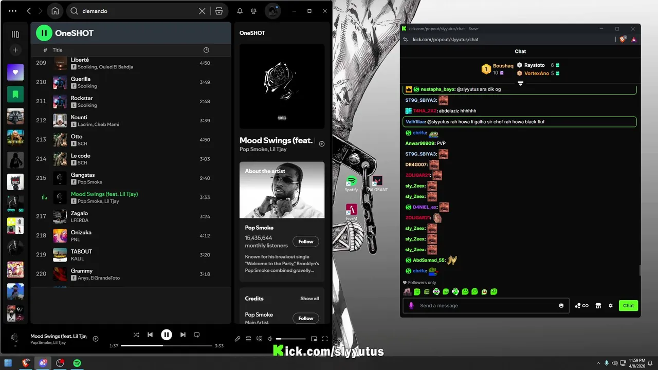Image resolution: width=658 pixels, height=370 pixels.
Task: Open Connect to a device
Action: point(260,339)
